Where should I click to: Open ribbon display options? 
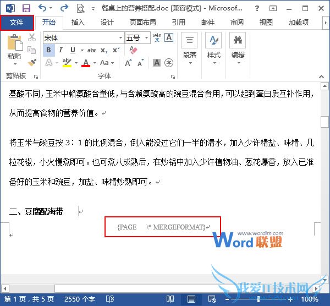(x=273, y=8)
